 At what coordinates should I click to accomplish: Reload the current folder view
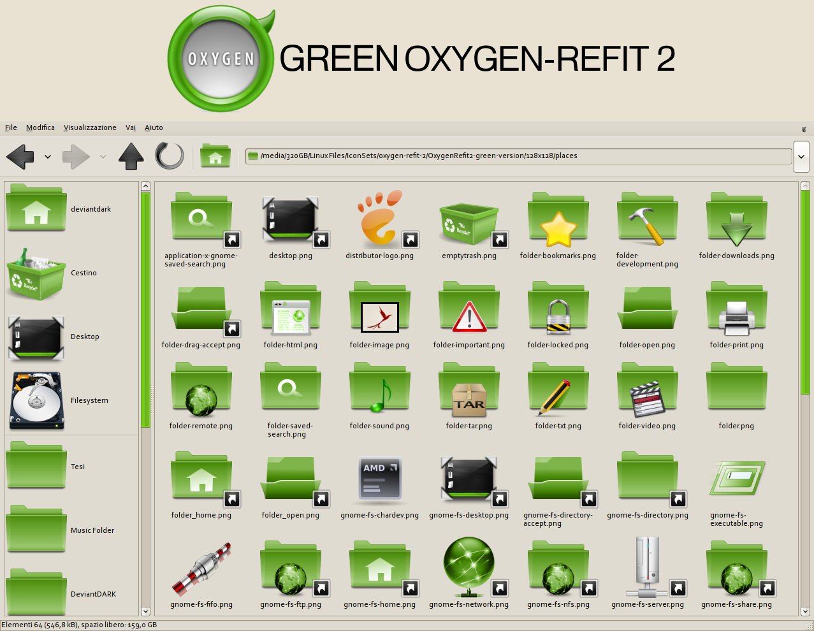[x=170, y=156]
